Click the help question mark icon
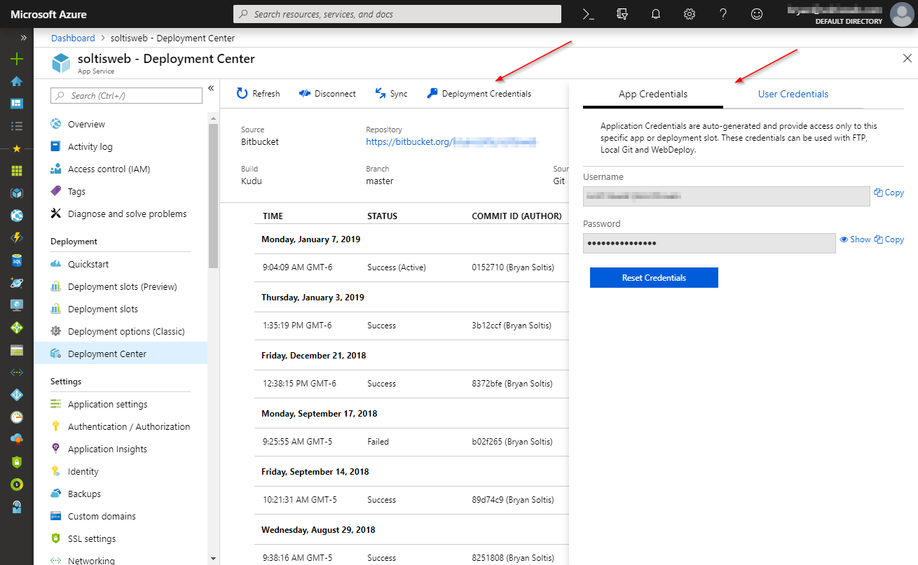 pos(723,14)
